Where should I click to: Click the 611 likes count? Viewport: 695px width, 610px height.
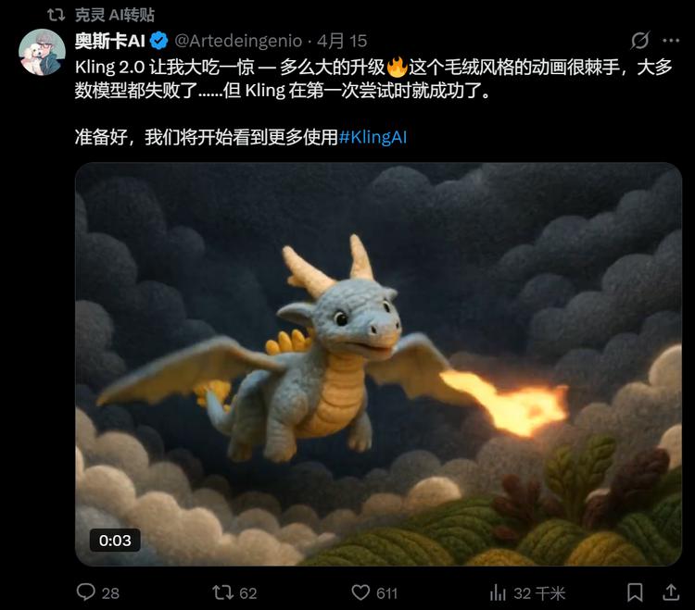coord(387,593)
